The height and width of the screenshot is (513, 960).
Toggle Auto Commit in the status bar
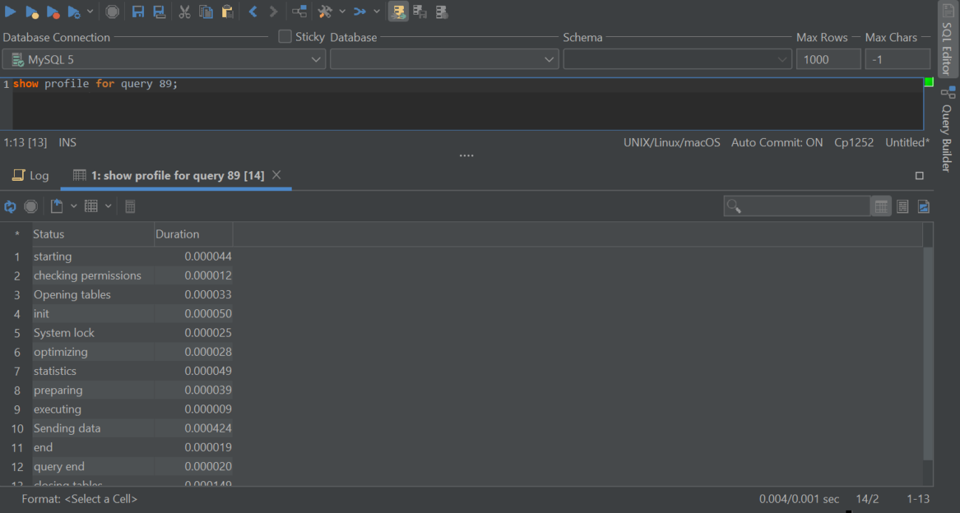[x=777, y=142]
